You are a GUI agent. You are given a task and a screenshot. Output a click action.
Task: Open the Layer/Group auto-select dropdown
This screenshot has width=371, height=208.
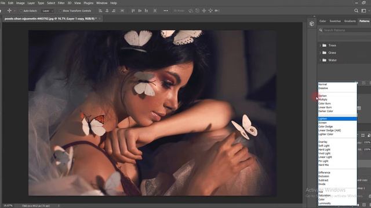pos(48,11)
